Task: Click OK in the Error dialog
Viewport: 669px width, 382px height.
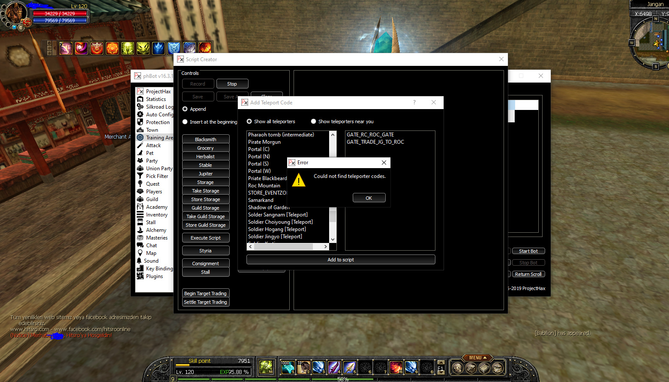Action: click(x=369, y=198)
